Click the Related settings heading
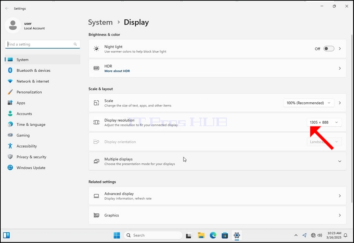This screenshot has width=354, height=243. 102,182
